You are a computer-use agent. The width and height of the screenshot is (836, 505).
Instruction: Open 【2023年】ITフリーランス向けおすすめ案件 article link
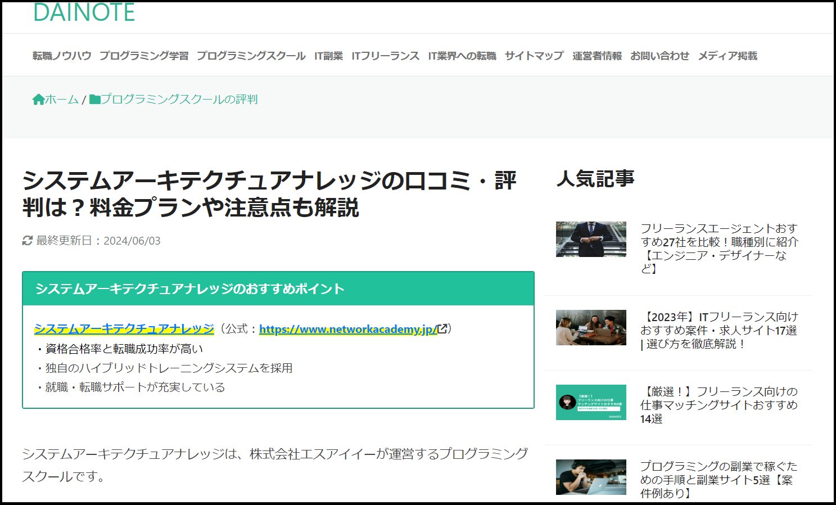coord(719,330)
